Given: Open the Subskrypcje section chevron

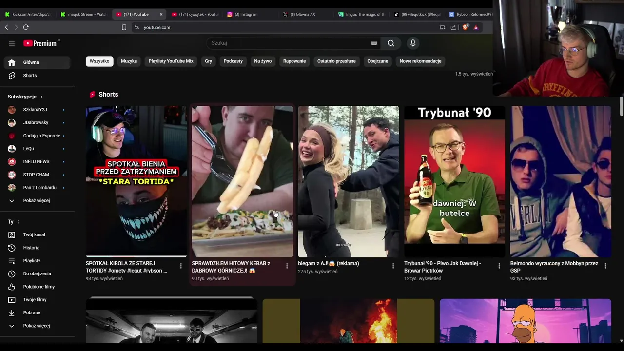Looking at the screenshot, I should pyautogui.click(x=42, y=97).
